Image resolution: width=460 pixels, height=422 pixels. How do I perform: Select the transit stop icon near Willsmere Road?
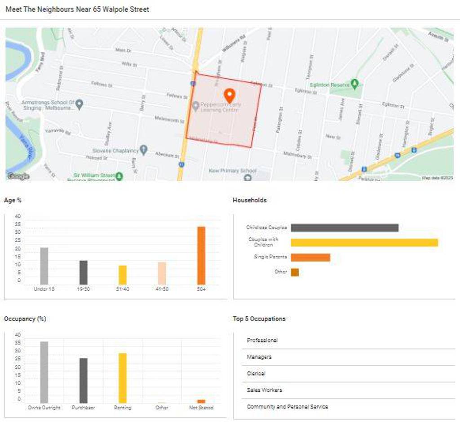pos(193,83)
